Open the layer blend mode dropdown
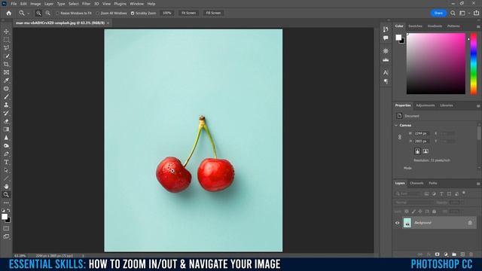 (x=413, y=202)
